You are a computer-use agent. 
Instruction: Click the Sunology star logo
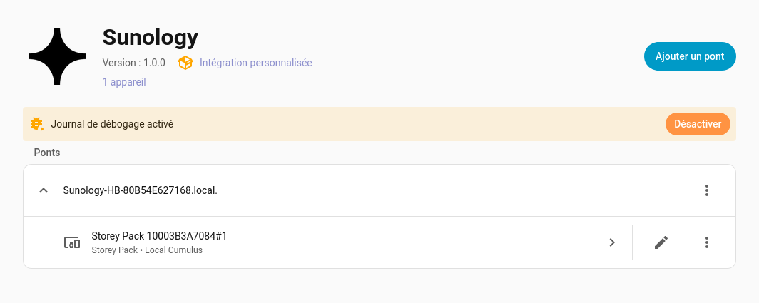57,57
